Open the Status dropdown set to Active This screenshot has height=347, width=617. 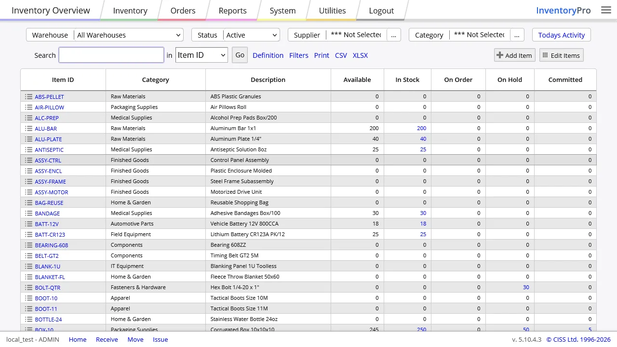tap(251, 35)
